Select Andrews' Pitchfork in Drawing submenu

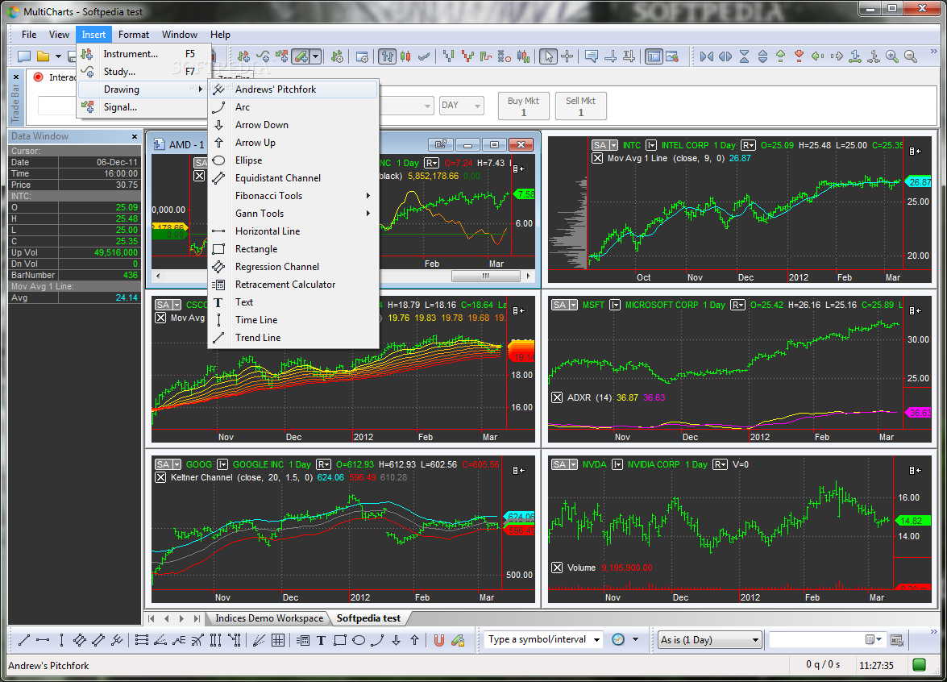[293, 89]
